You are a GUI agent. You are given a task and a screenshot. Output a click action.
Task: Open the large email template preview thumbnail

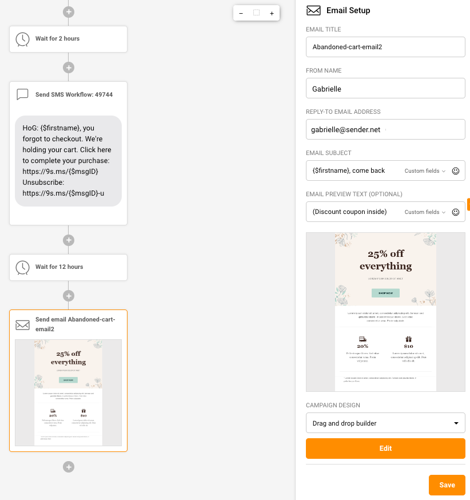point(385,312)
